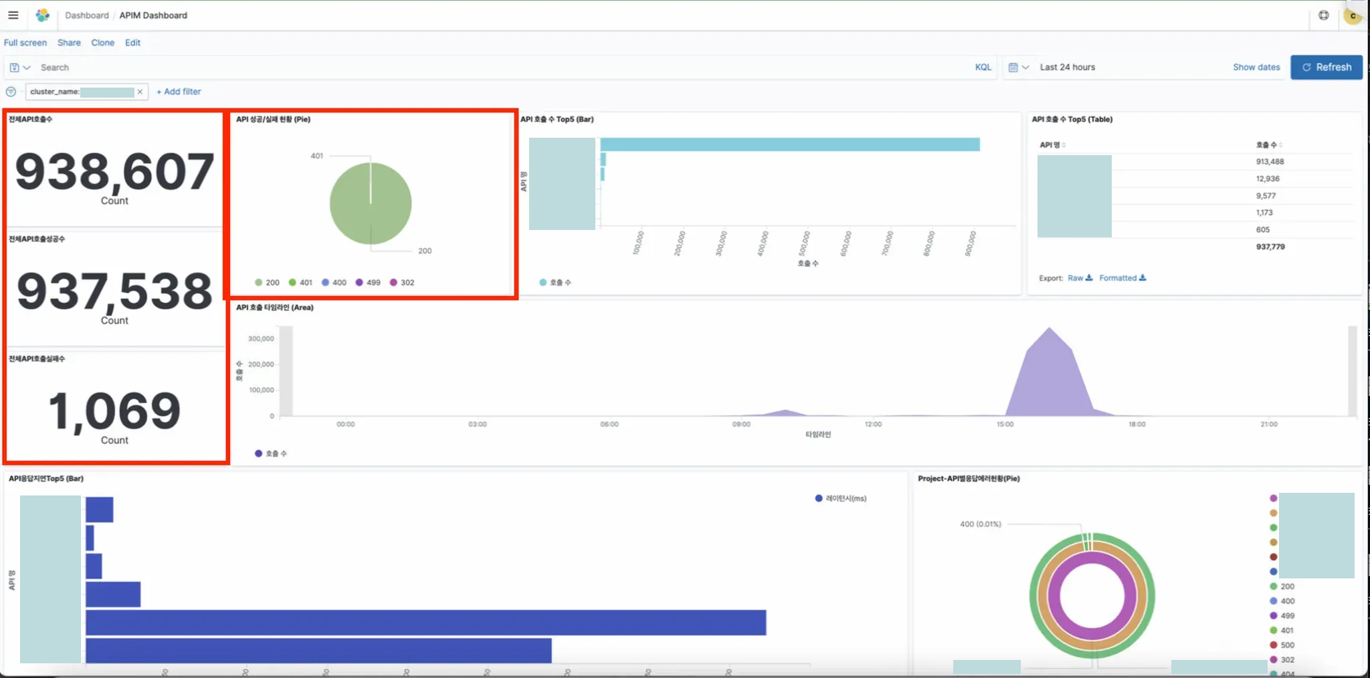Toggle timeline 호출 수 legend item
Screen dimensions: 1370x678
click(271, 454)
